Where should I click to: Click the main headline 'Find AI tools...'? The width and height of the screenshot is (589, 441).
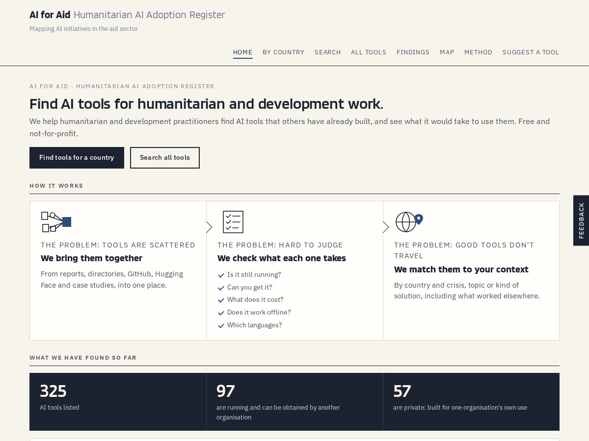coord(206,104)
